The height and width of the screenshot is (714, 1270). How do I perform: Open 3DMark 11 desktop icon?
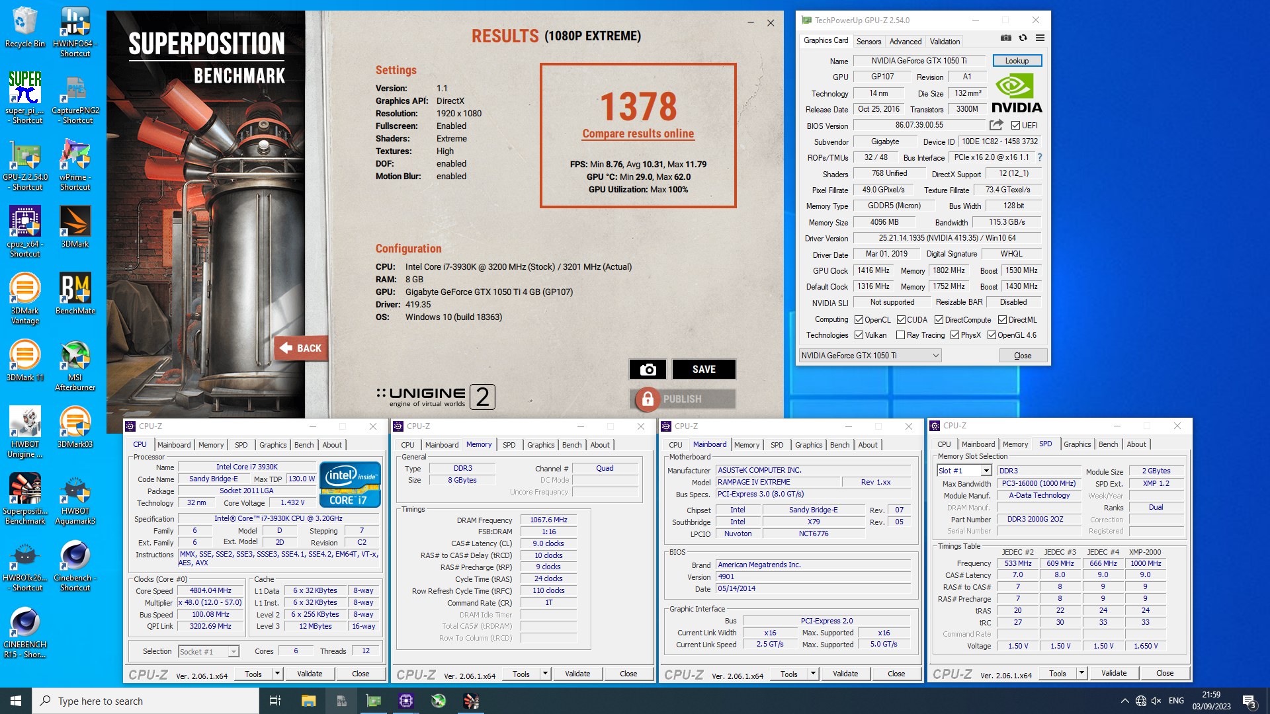click(24, 361)
